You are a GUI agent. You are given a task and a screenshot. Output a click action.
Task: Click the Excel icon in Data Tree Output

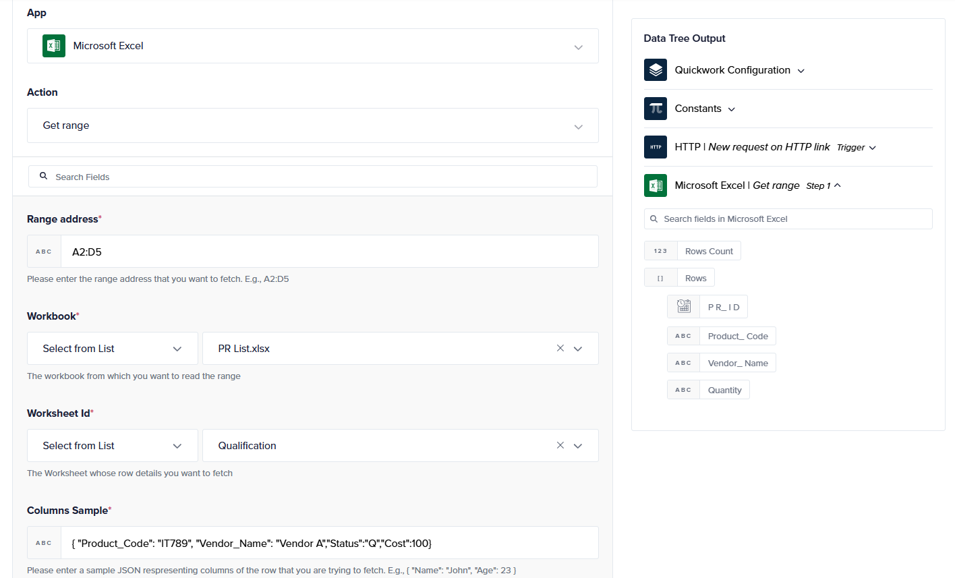coord(656,185)
